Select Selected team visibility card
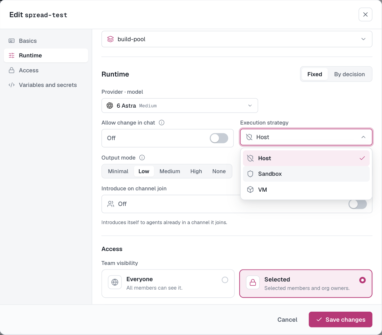The width and height of the screenshot is (382, 335). [306, 283]
